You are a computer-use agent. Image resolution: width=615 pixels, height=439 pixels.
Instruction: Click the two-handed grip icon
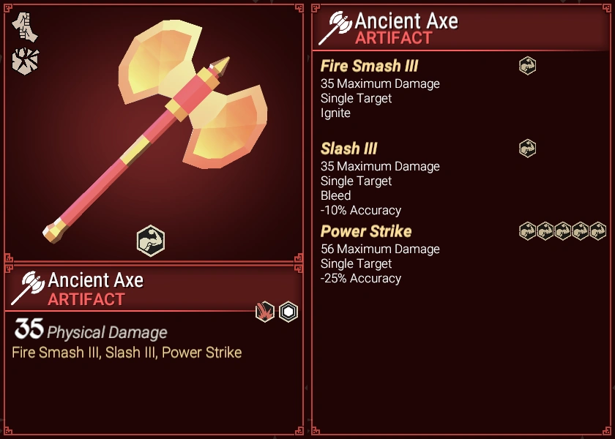[x=25, y=27]
